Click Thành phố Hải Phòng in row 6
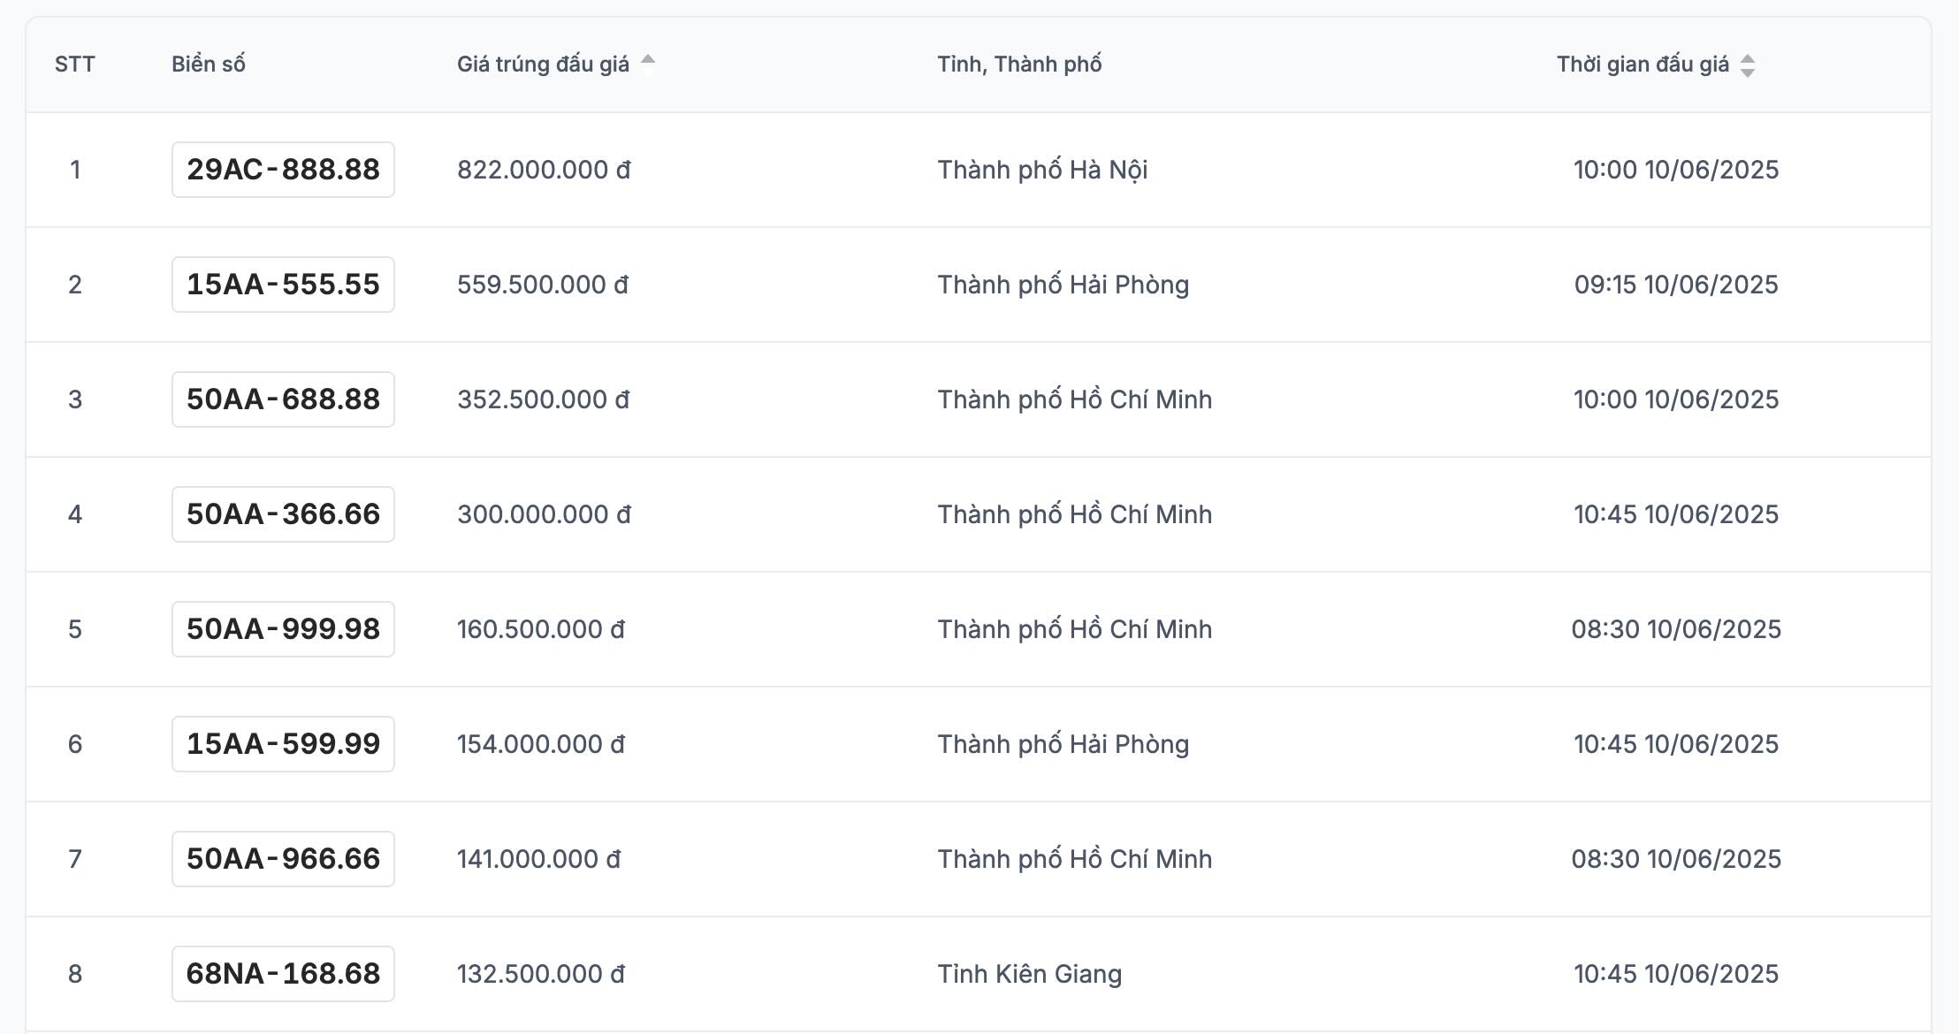 point(1063,744)
